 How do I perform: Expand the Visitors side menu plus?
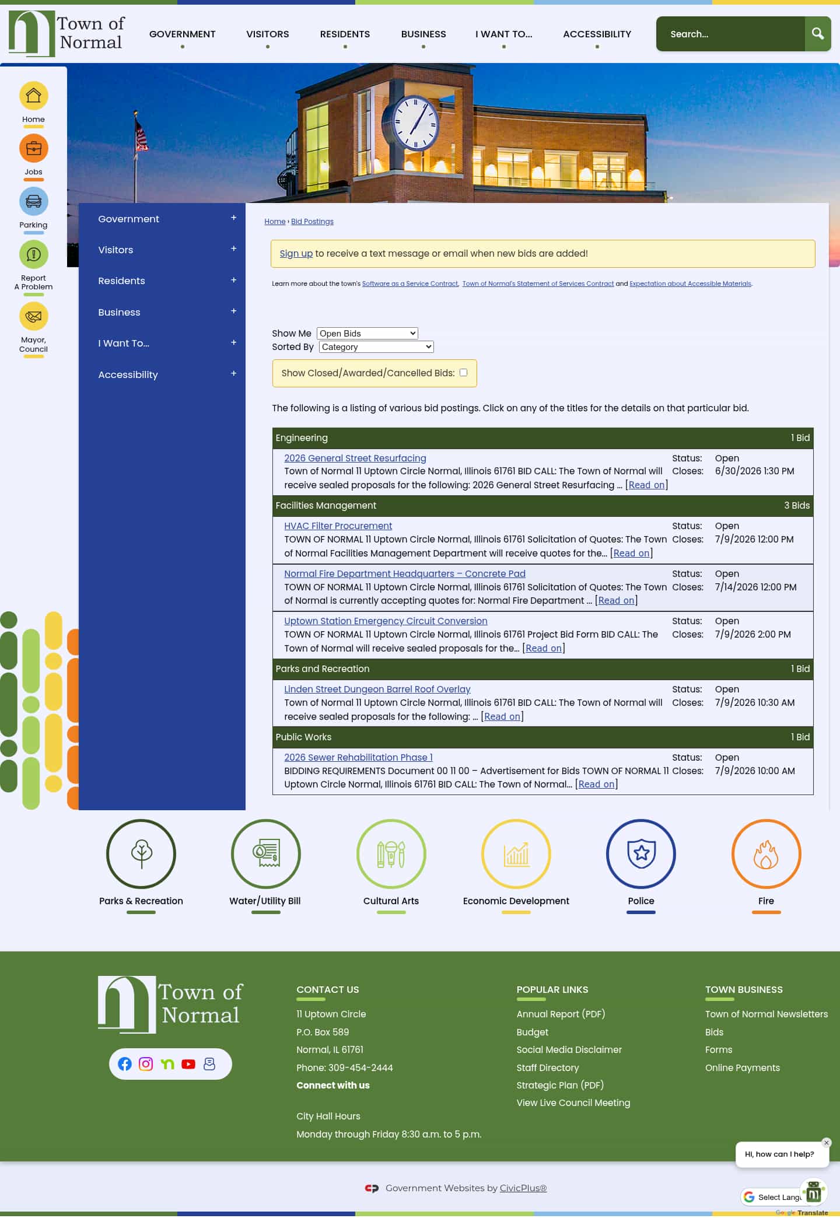pos(233,249)
